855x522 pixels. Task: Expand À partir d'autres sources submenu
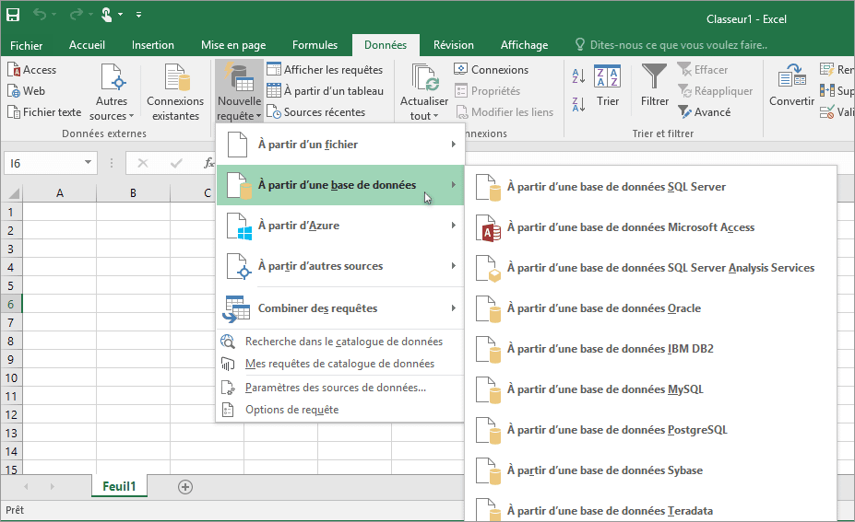click(340, 266)
